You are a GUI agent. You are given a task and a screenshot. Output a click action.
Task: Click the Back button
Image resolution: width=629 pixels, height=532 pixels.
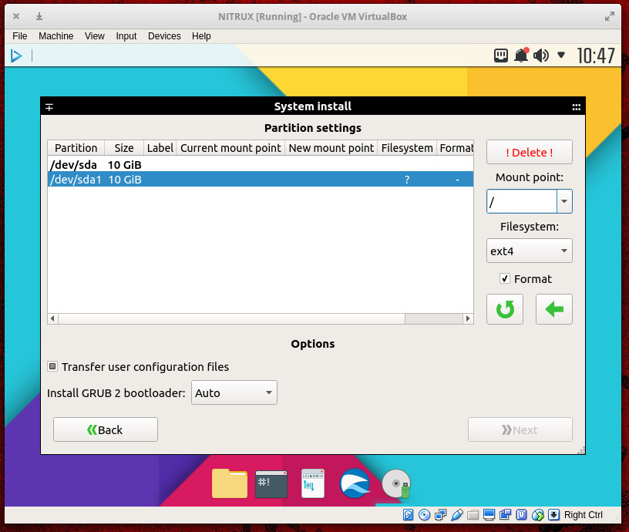tap(106, 429)
